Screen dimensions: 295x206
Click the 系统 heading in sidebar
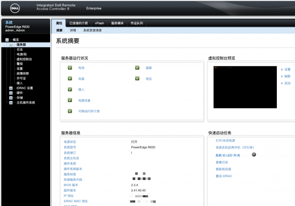point(9,23)
